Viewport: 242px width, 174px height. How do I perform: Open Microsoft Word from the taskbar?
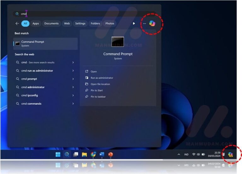[x=102, y=155]
